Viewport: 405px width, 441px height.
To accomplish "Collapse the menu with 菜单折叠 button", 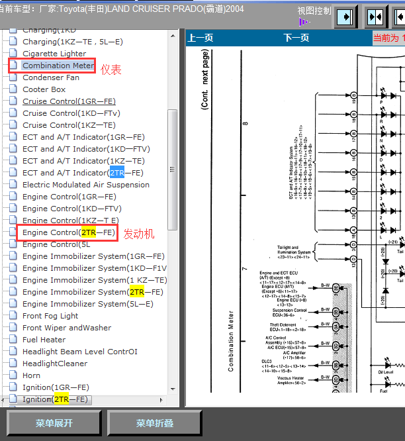I will (155, 422).
